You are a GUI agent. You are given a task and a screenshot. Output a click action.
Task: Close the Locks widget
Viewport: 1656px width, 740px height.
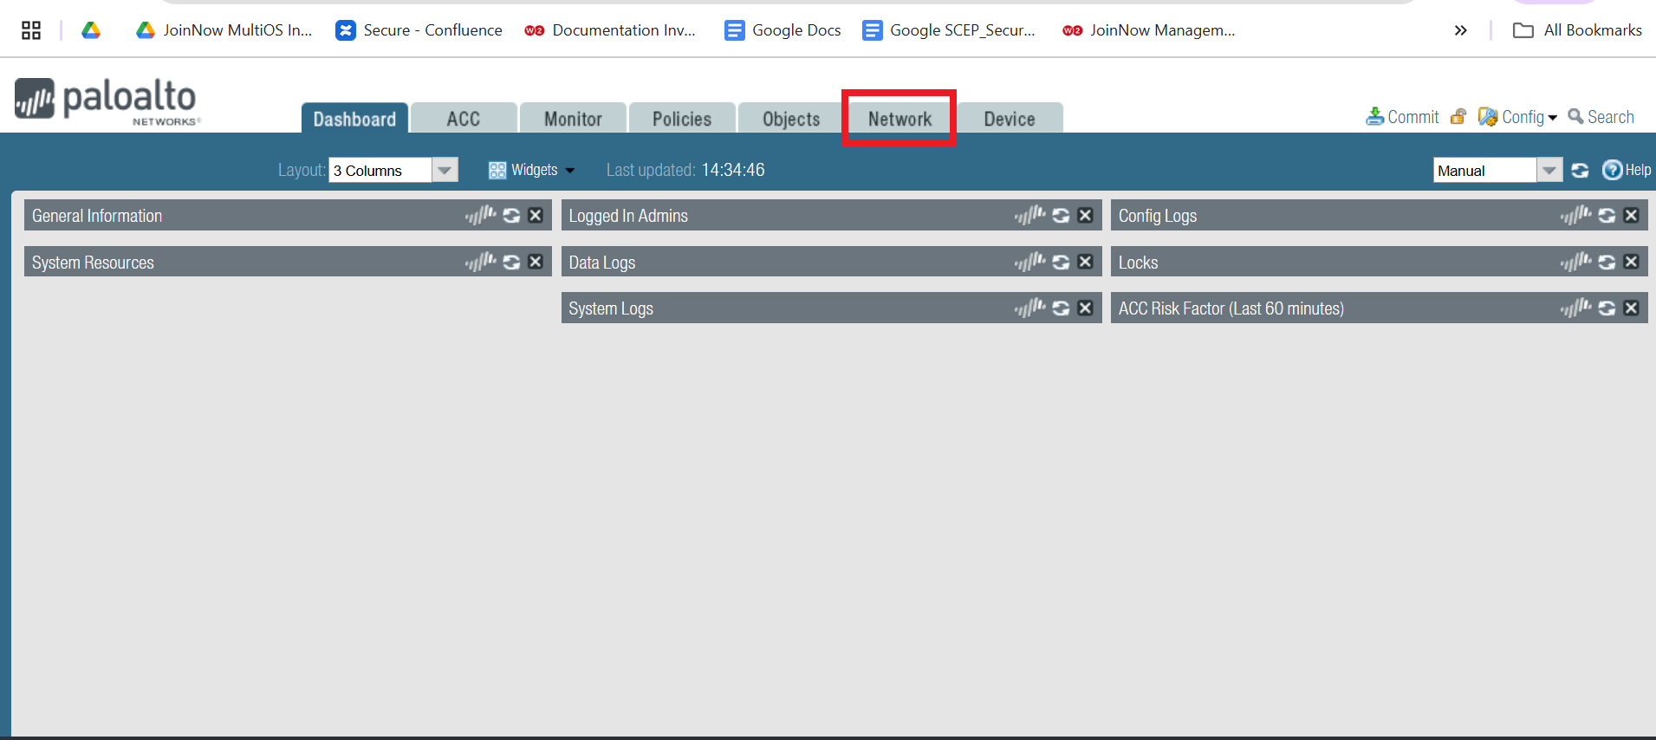click(1631, 262)
